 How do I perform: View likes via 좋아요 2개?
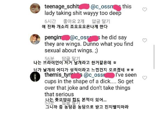click(74, 21)
